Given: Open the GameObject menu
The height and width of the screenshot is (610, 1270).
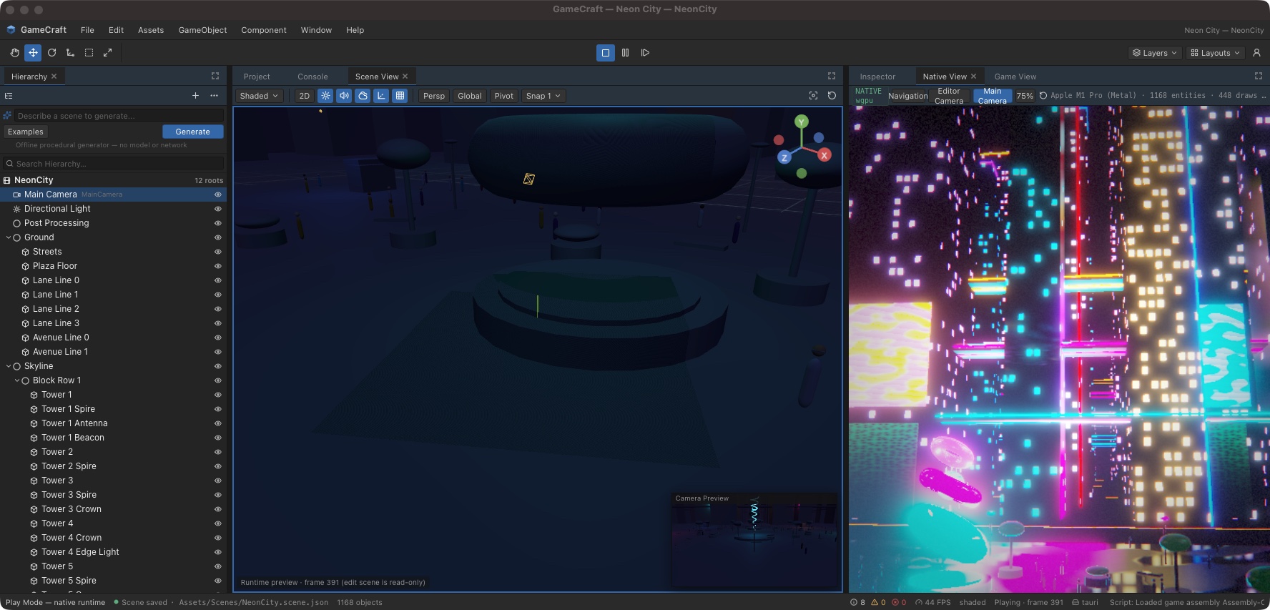Looking at the screenshot, I should pos(202,30).
